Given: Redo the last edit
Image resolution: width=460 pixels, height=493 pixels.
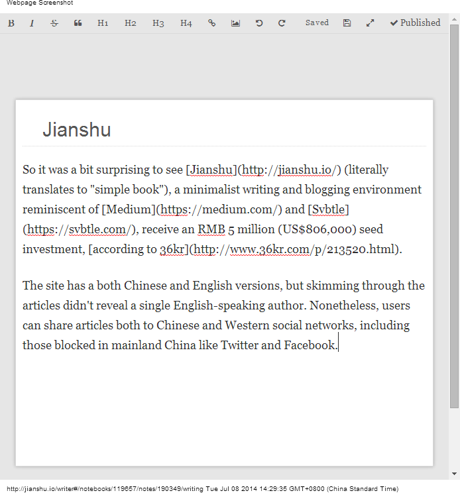Looking at the screenshot, I should tap(282, 23).
